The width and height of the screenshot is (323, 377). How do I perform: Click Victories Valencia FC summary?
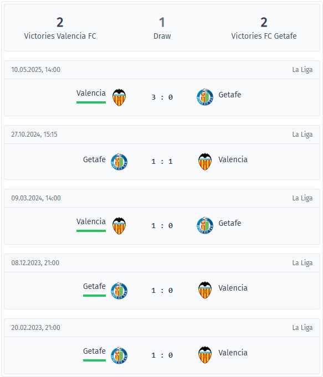click(x=60, y=28)
